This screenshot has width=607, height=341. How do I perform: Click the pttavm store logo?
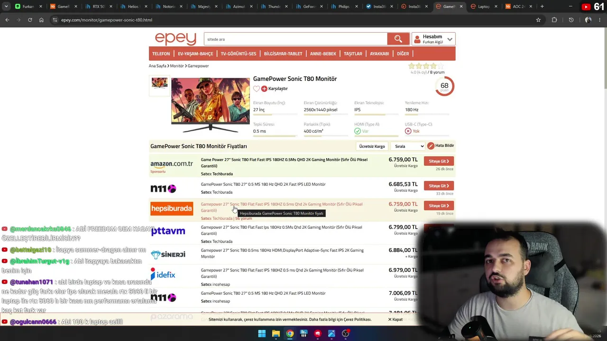point(168,232)
